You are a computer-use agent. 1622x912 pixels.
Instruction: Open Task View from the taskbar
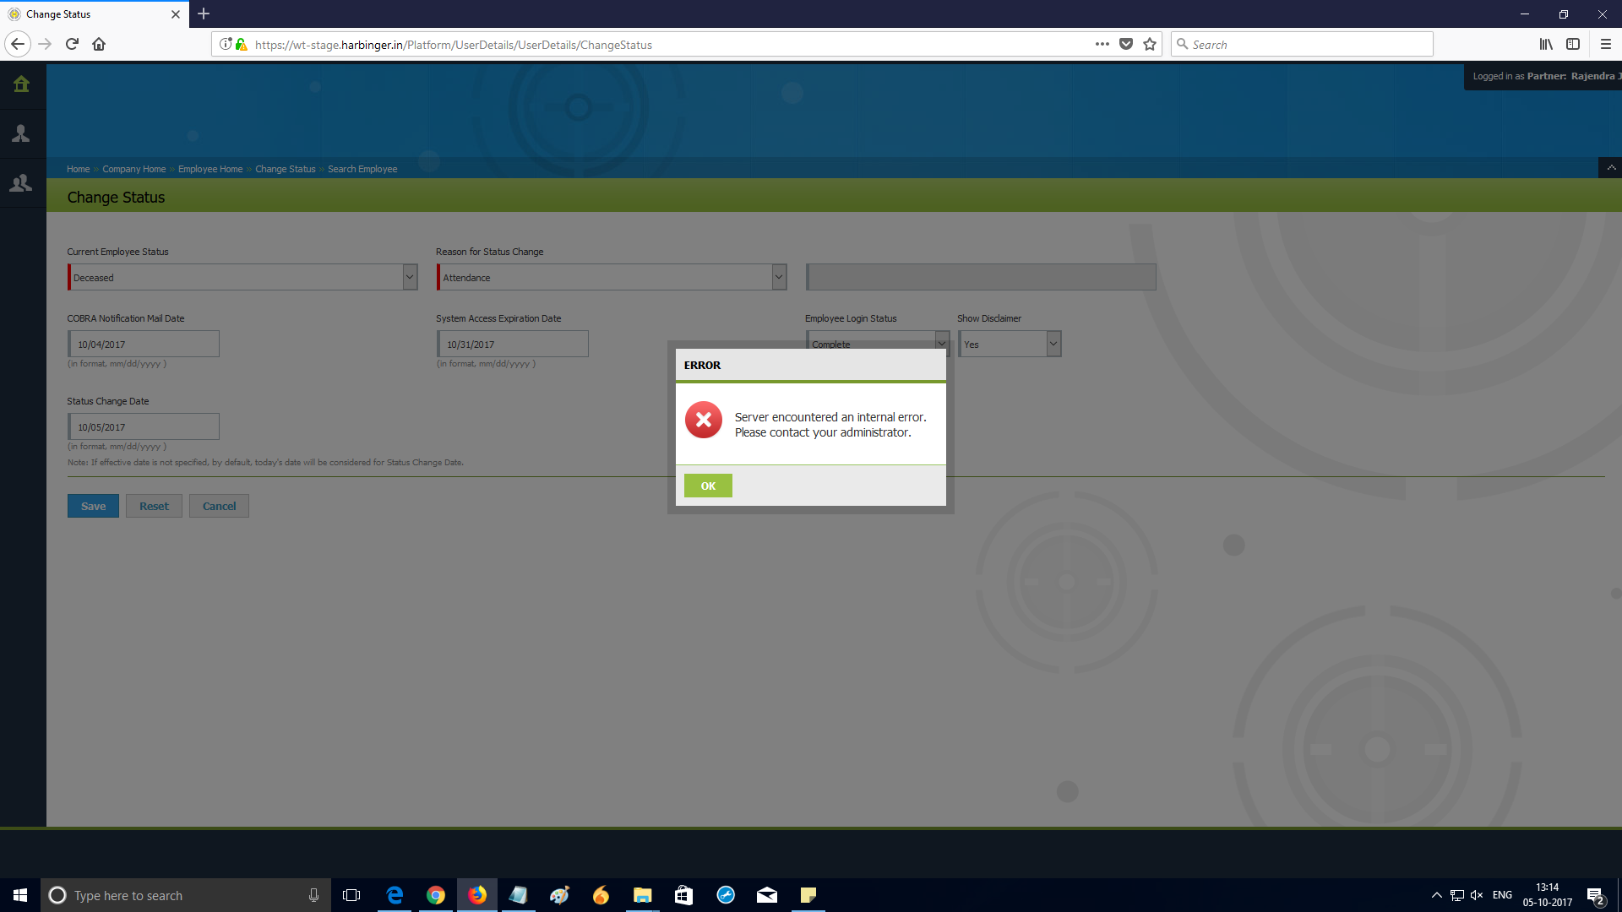[351, 895]
